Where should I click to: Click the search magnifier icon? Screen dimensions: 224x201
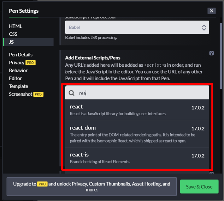pos(71,93)
